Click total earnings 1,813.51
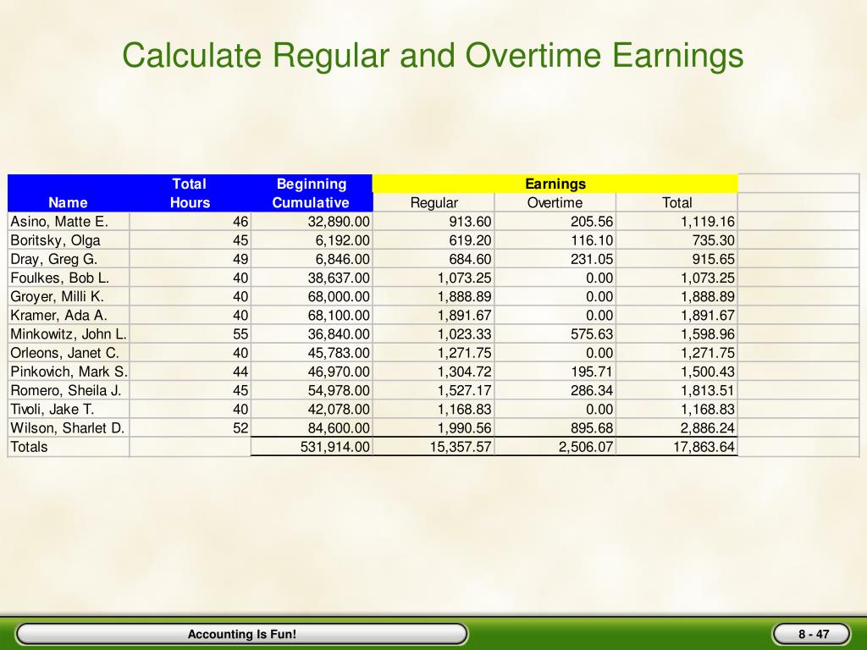Viewport: 867px width, 650px height. pyautogui.click(x=708, y=391)
